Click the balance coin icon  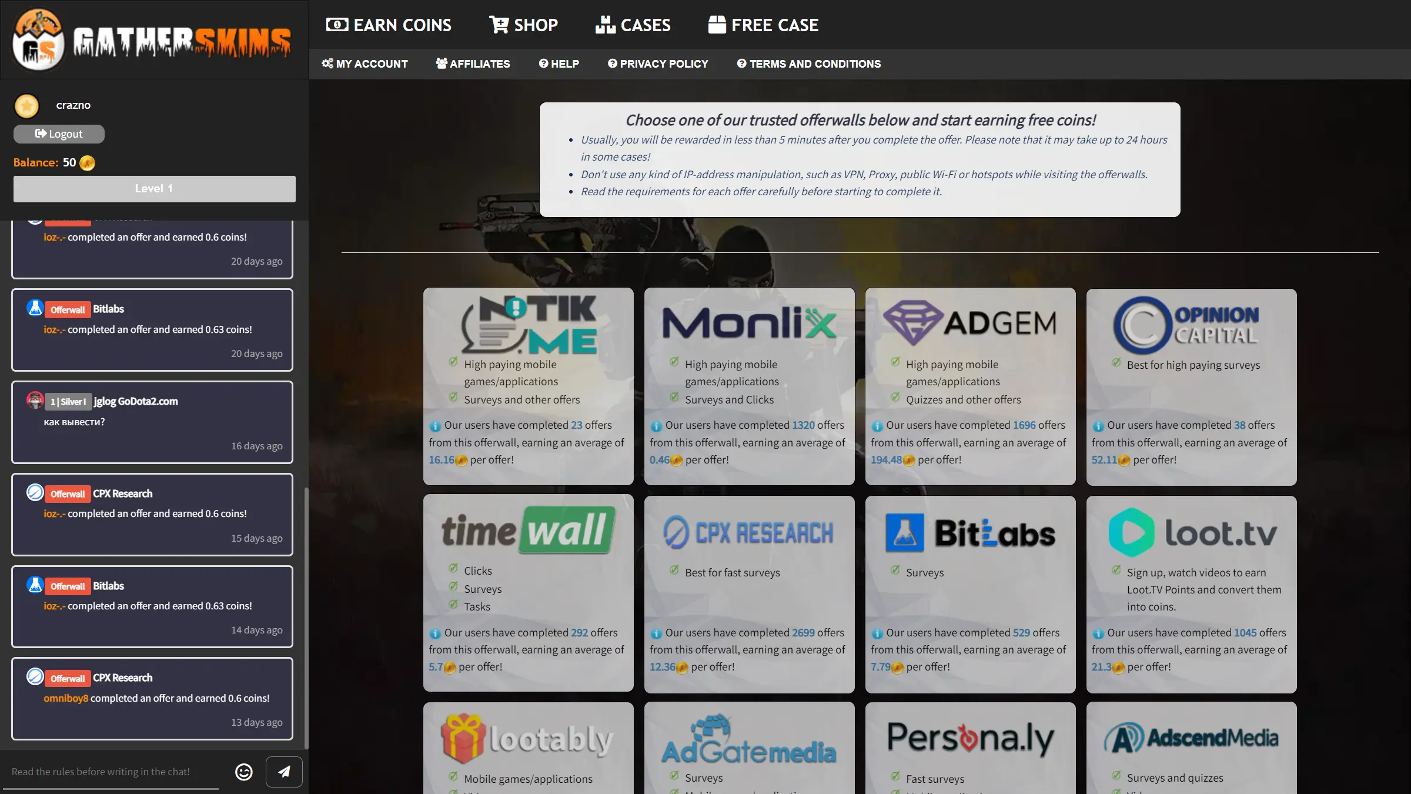(x=87, y=163)
